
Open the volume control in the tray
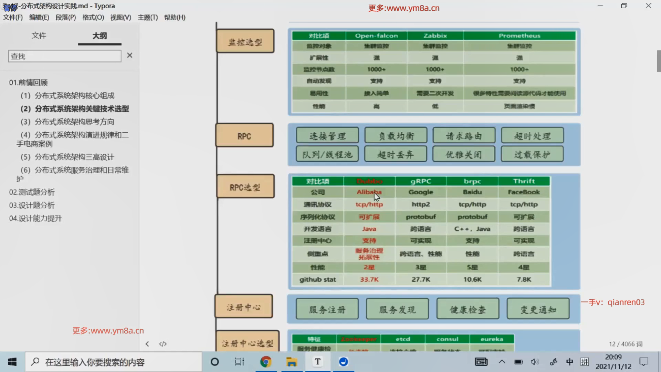click(534, 362)
